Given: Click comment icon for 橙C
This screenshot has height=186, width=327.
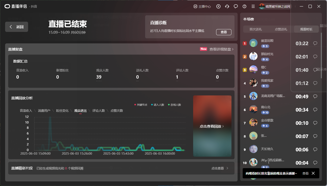Looking at the screenshot, I should [x=315, y=70].
